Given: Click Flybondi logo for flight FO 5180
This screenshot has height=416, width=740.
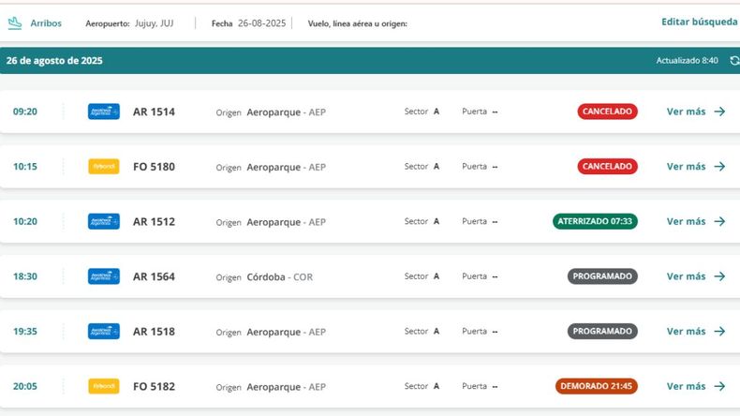Looking at the screenshot, I should (103, 167).
